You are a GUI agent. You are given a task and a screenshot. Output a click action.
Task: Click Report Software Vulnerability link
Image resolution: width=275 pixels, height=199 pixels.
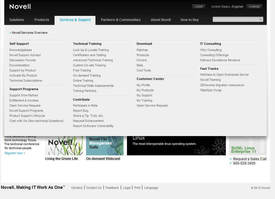(93, 126)
